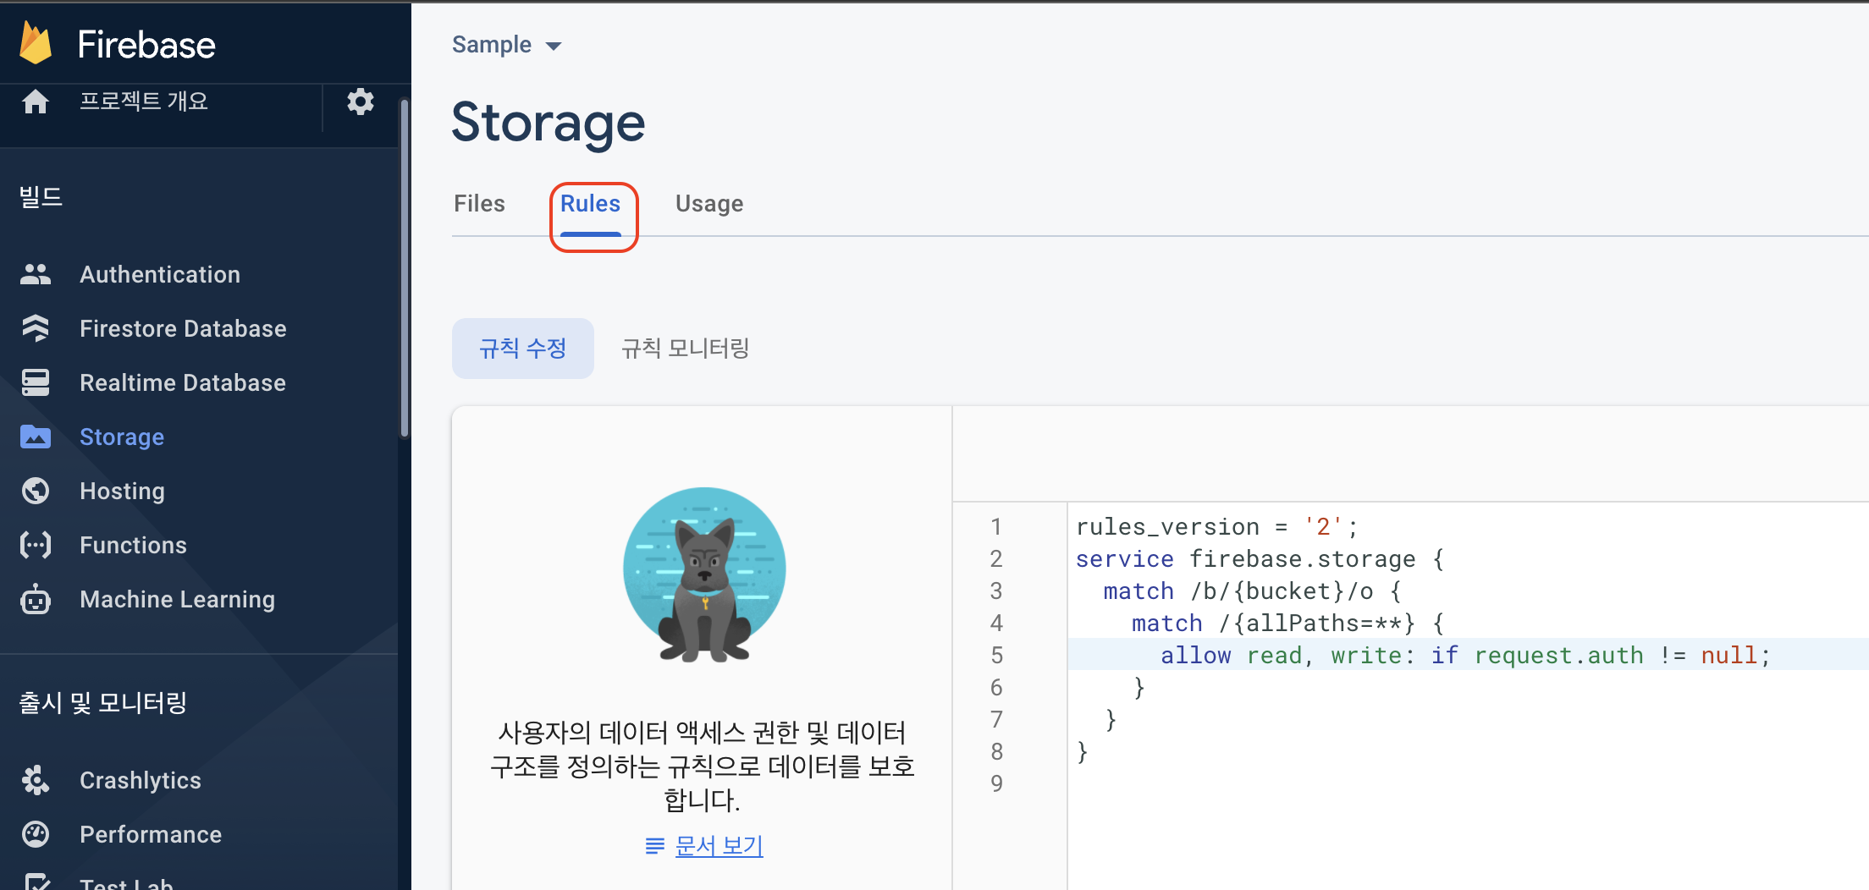
Task: Click the Realtime Database icon
Action: pyautogui.click(x=36, y=382)
